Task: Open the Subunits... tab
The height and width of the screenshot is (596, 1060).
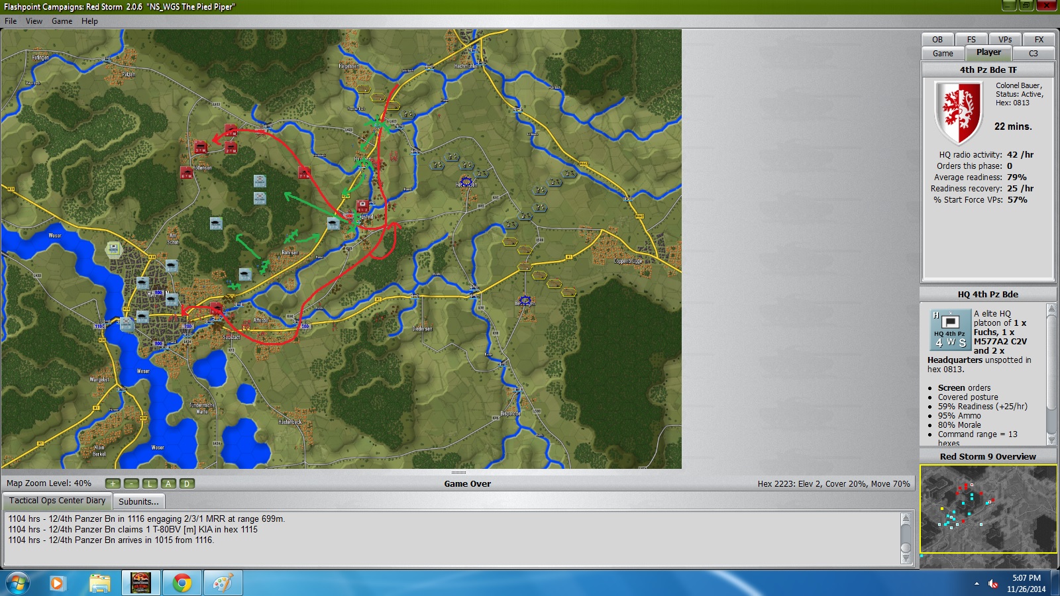Action: [138, 501]
